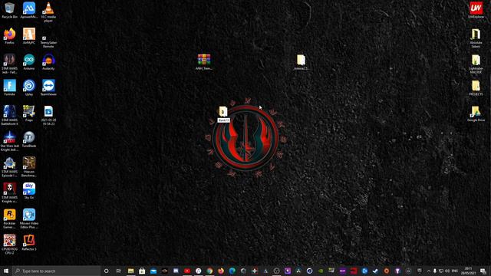Open File Explorer from the taskbar

pos(130,271)
